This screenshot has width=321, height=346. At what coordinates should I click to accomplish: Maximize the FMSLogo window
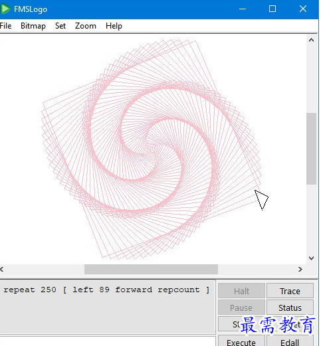point(272,9)
